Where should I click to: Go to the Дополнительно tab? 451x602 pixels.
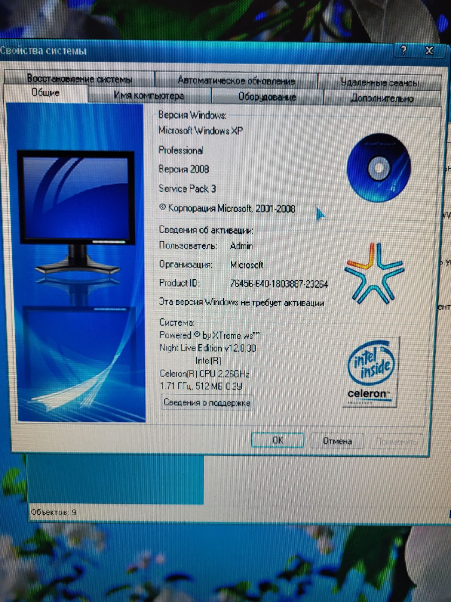[382, 98]
